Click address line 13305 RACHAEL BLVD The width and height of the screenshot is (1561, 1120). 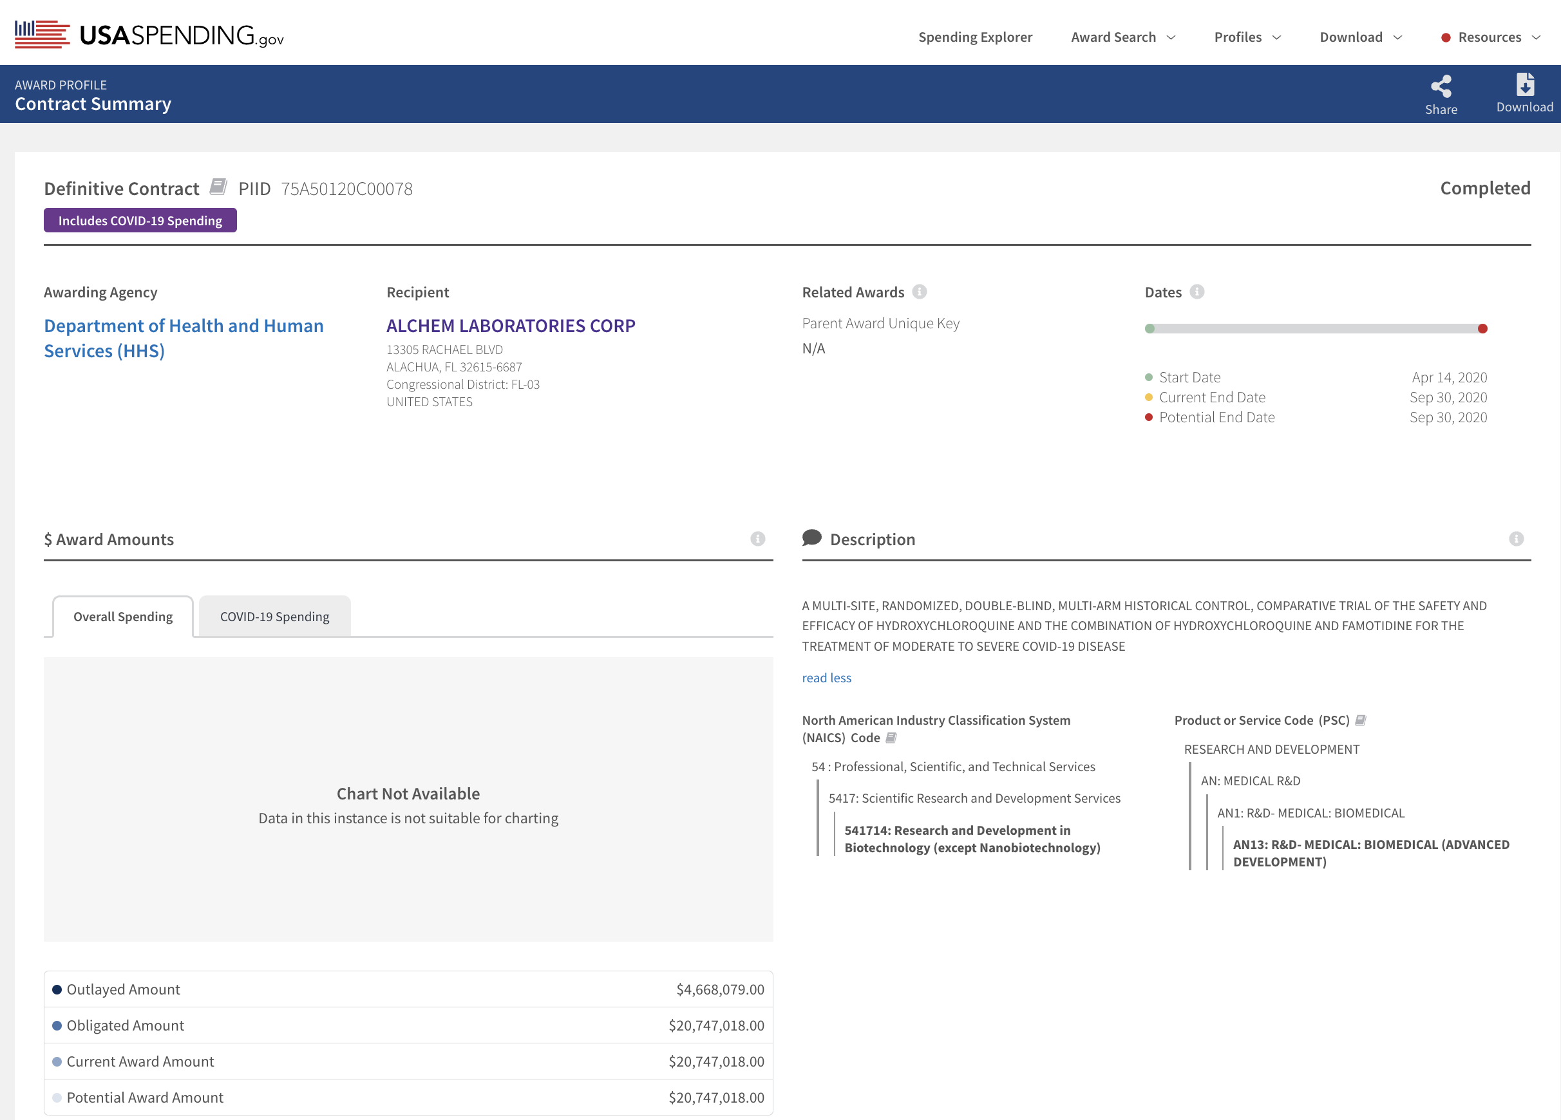point(444,350)
